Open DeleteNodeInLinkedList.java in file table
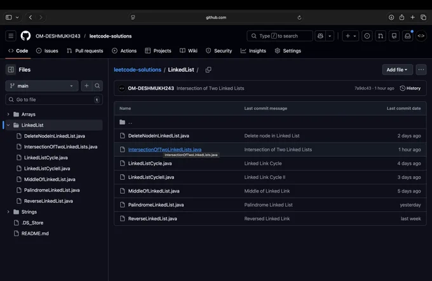The image size is (432, 281). click(158, 135)
